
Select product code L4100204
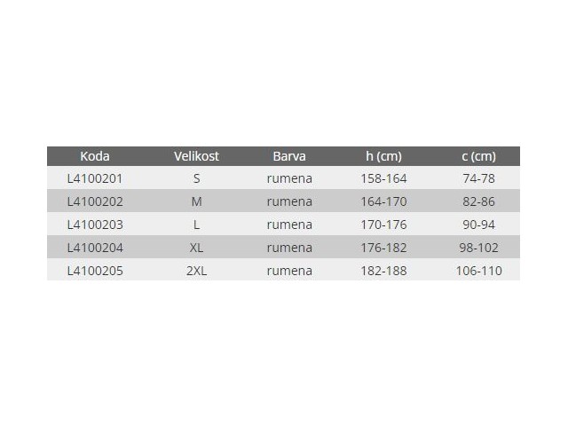coord(95,248)
